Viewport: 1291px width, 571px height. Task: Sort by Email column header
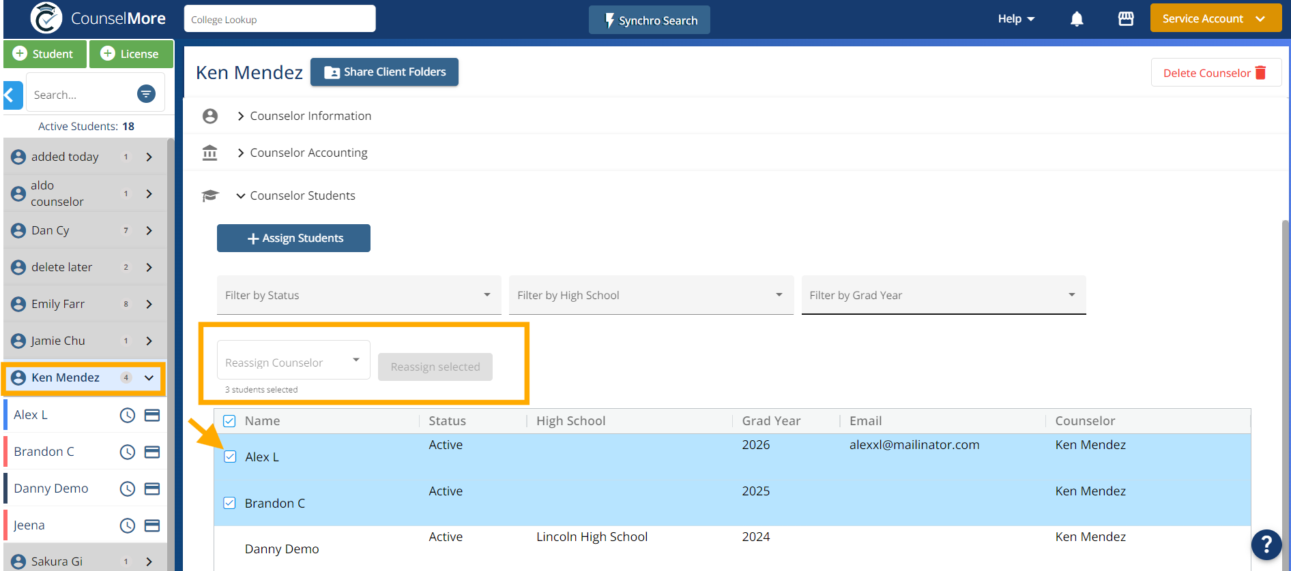click(x=866, y=421)
